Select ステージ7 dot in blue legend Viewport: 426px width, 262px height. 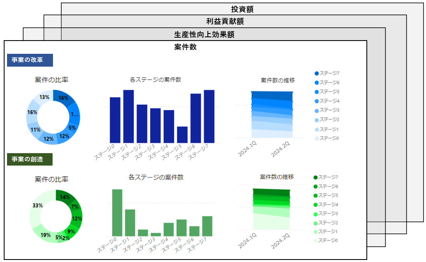317,73
